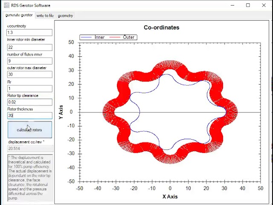Viewport: 273px width, 205px height.
Task: Click the 'Y Axis' label
Action: (61, 112)
